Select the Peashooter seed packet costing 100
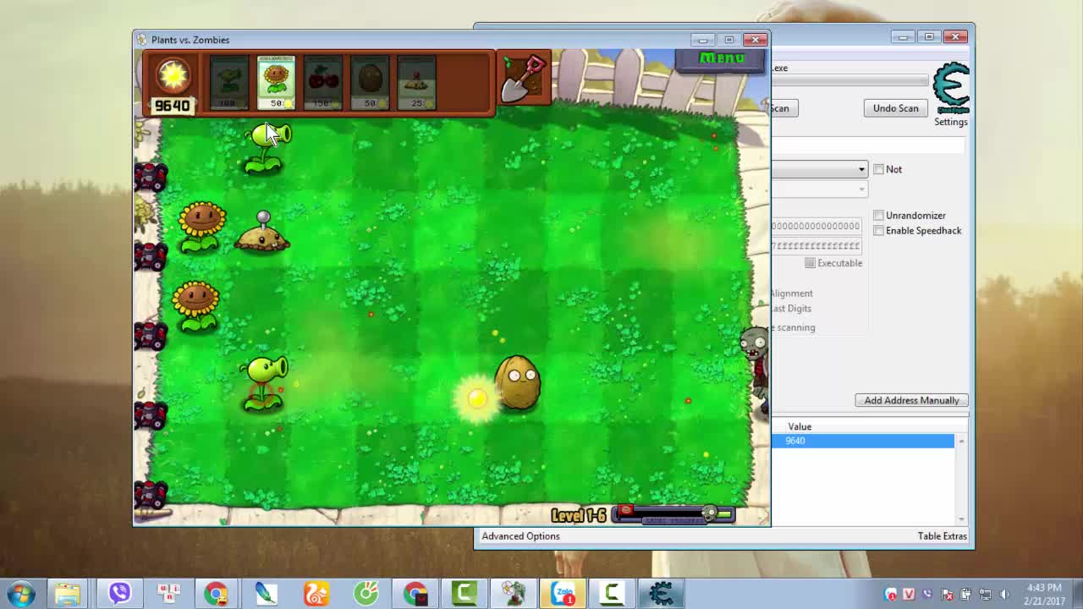The image size is (1083, 609). click(x=229, y=83)
